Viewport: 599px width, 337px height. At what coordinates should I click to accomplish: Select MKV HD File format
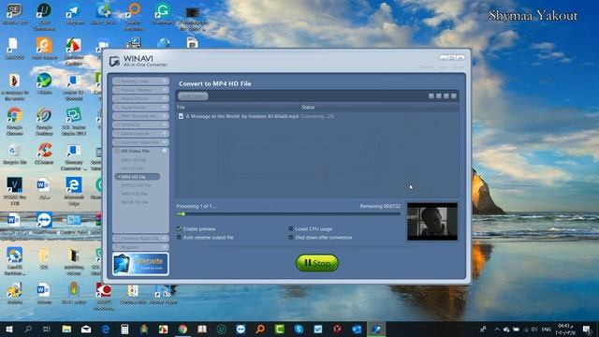coord(133,160)
